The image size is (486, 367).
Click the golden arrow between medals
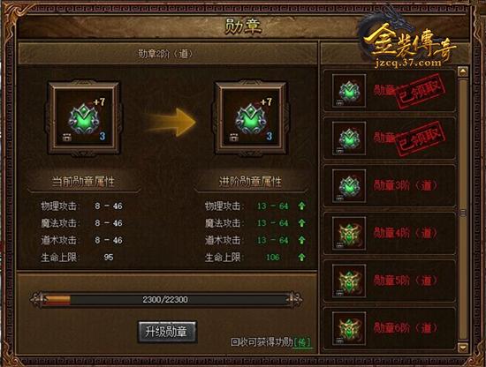pyautogui.click(x=170, y=122)
